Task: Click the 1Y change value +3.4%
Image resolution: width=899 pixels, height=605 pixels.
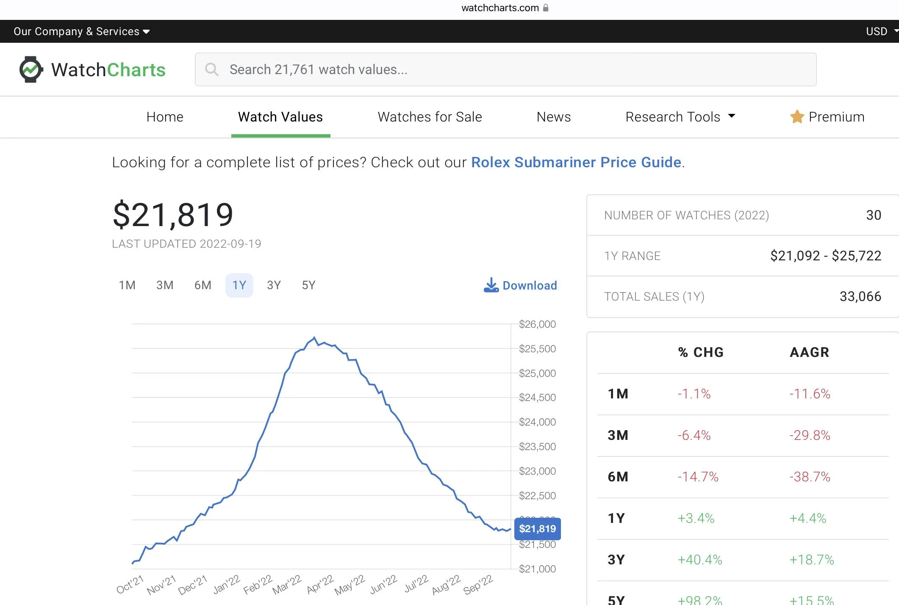Action: pos(696,519)
